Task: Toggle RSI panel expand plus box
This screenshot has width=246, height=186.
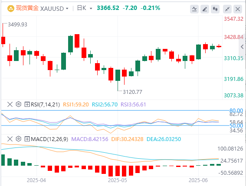Action: click(27, 104)
